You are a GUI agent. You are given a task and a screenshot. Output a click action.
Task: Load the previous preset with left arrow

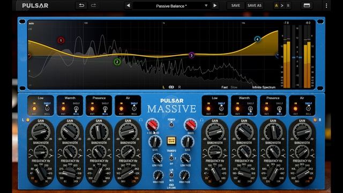(128, 6)
